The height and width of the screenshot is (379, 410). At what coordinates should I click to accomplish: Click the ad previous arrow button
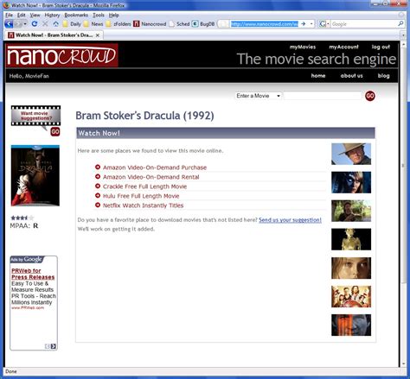point(48,346)
